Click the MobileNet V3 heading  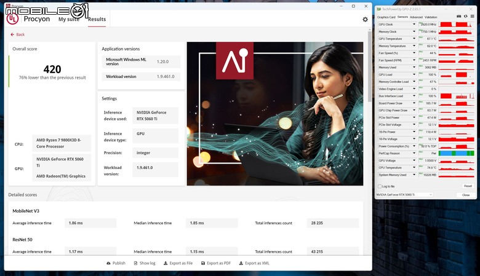[x=26, y=211]
